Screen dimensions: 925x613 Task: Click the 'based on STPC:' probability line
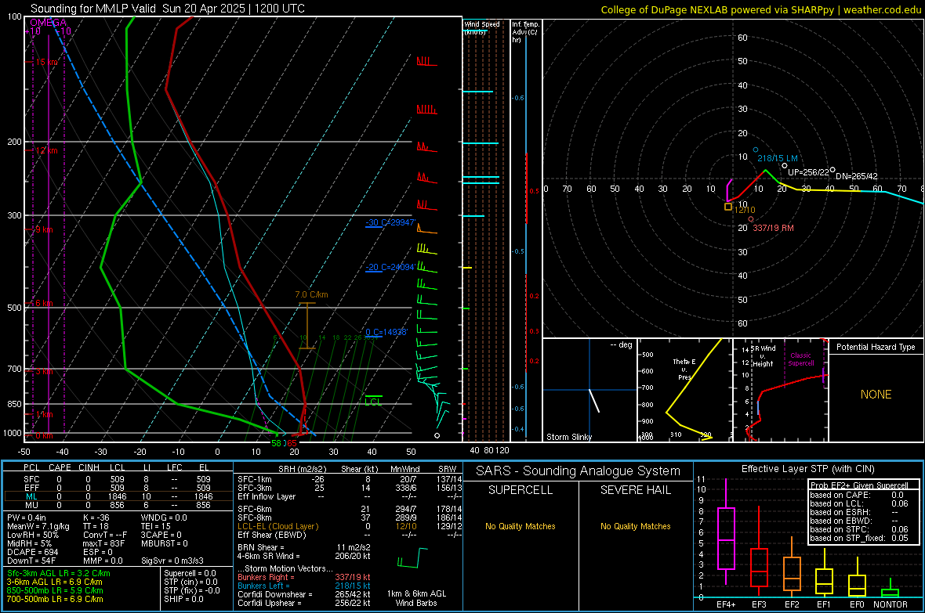pyautogui.click(x=839, y=529)
